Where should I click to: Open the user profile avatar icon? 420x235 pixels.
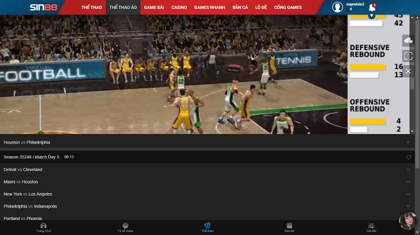click(x=337, y=7)
